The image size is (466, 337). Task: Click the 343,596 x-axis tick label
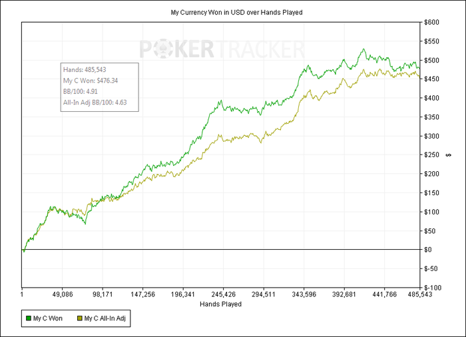coord(304,294)
